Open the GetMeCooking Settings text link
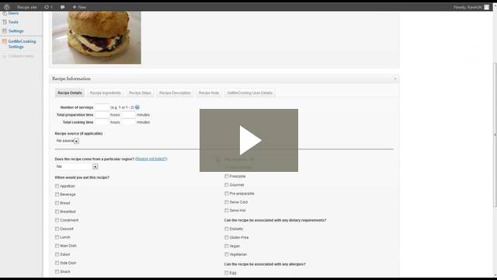The width and height of the screenshot is (497, 280). [x=22, y=44]
